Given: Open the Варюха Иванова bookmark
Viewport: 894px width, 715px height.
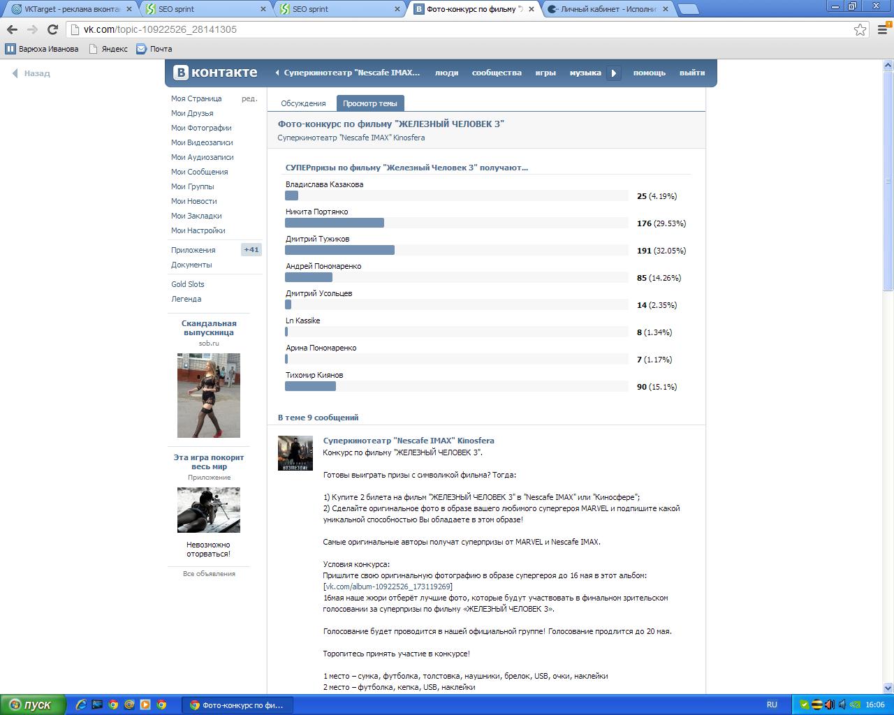Looking at the screenshot, I should click(x=42, y=49).
